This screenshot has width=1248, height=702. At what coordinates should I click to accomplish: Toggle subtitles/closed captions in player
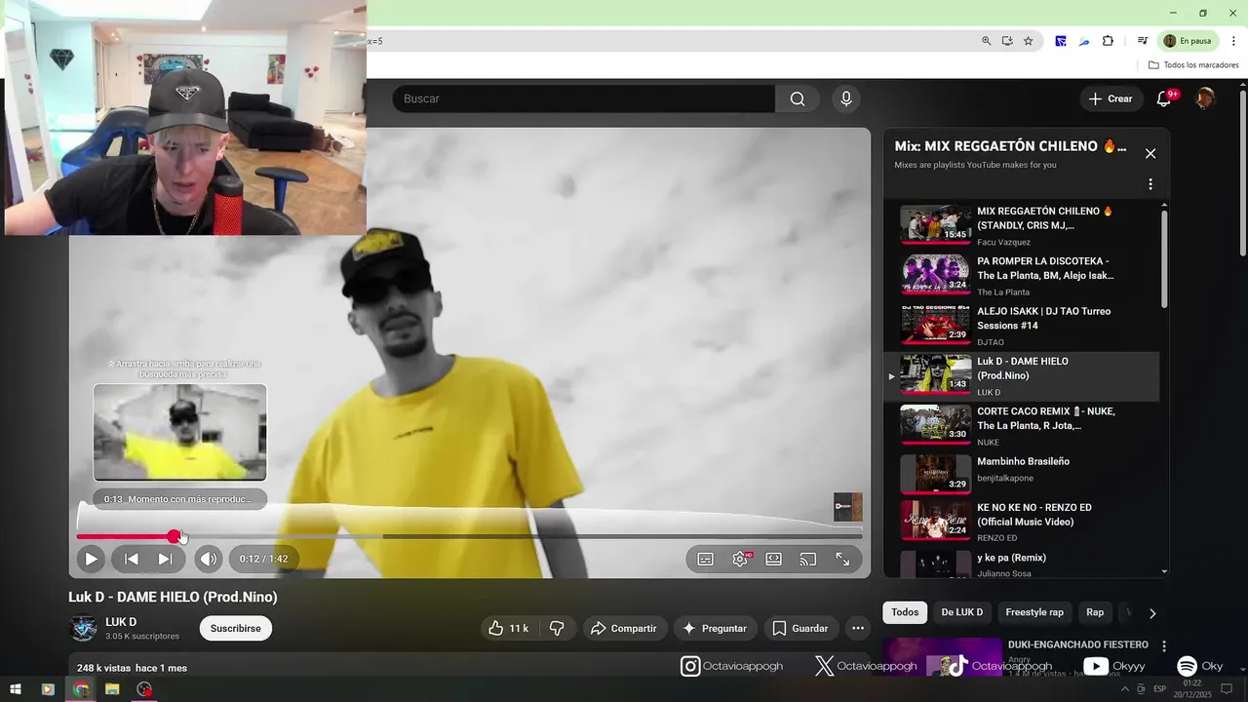(x=705, y=559)
